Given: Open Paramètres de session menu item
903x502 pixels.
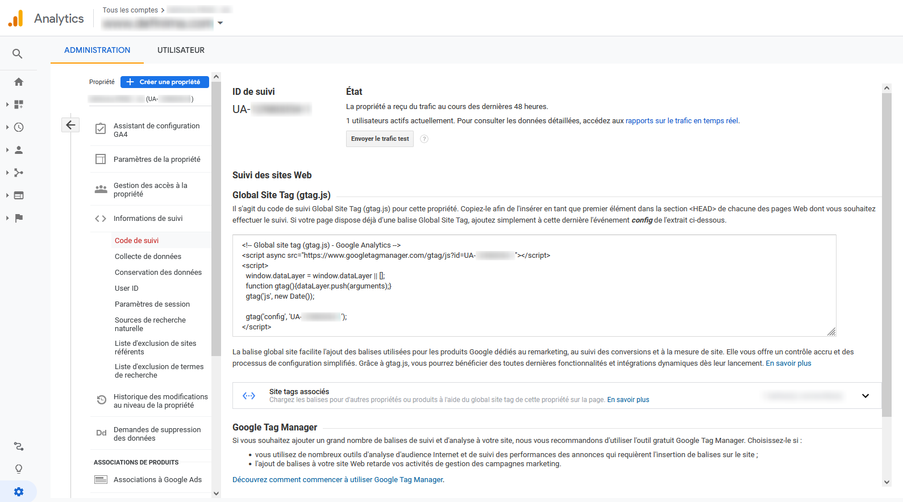Looking at the screenshot, I should click(x=152, y=304).
